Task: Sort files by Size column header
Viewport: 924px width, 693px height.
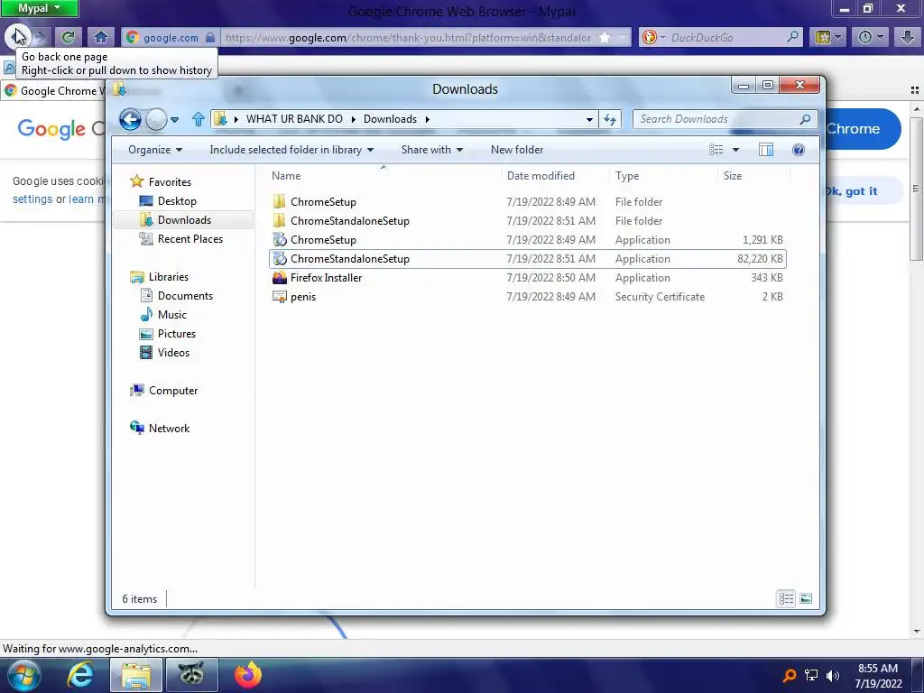Action: [733, 176]
